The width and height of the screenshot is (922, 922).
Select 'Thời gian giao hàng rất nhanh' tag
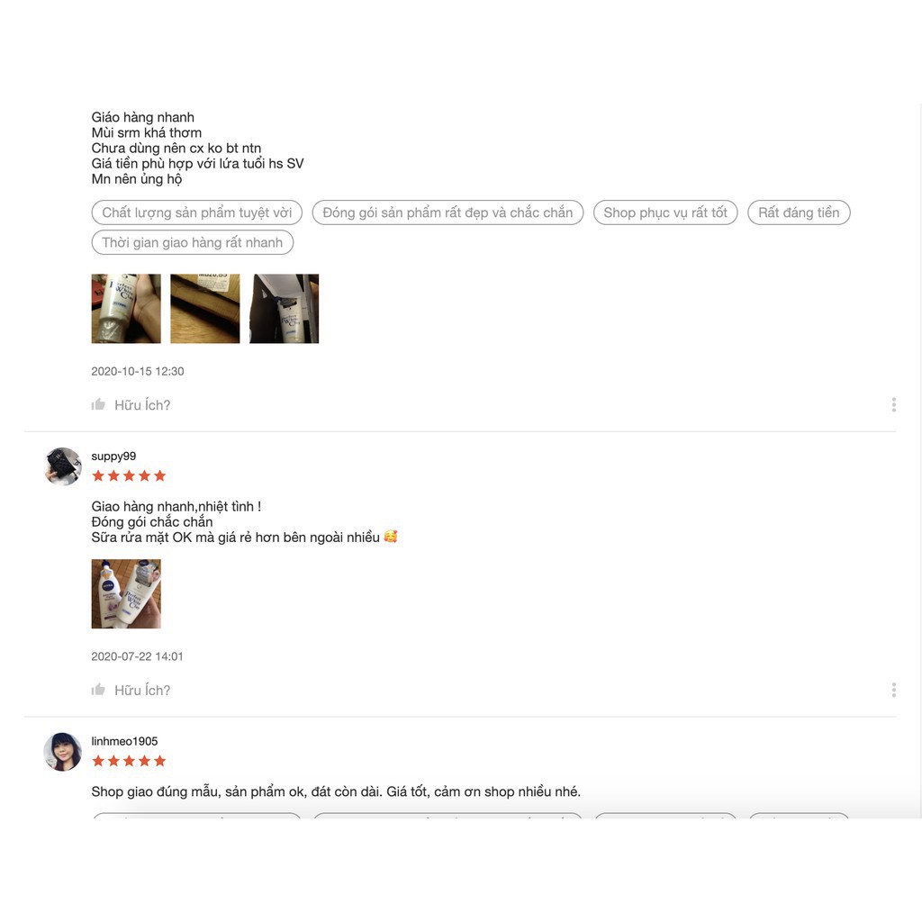[193, 242]
